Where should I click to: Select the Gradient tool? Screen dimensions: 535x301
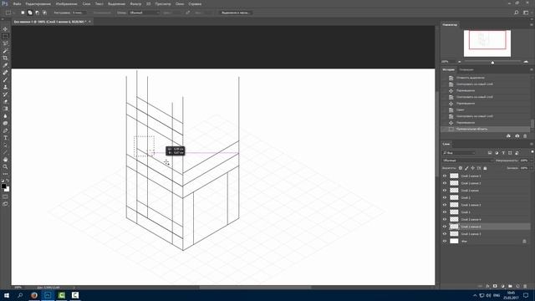pos(5,109)
